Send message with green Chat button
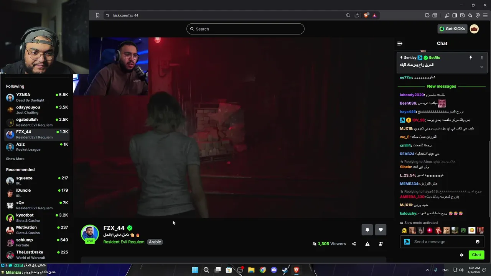 (476, 255)
